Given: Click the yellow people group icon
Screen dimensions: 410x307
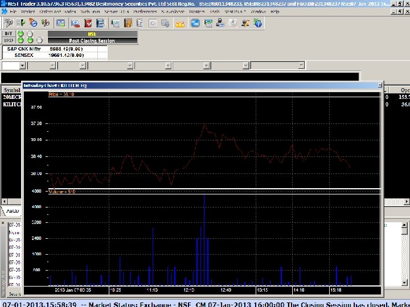Looking at the screenshot, I should (180, 23).
